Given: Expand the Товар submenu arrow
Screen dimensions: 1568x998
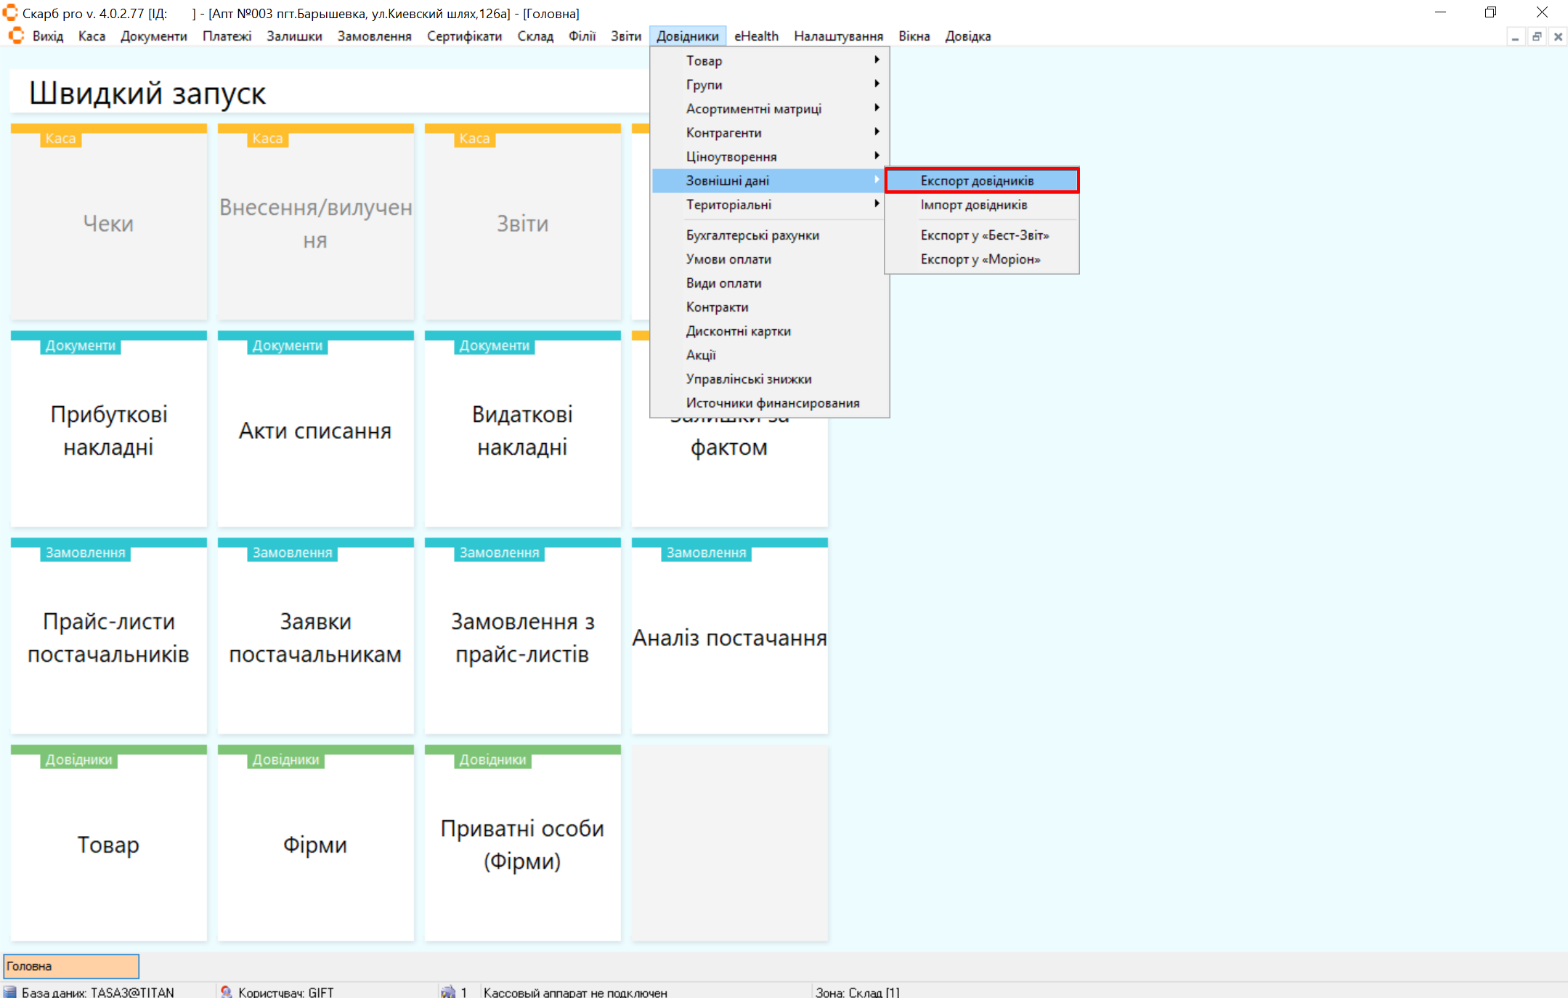Looking at the screenshot, I should (x=877, y=60).
